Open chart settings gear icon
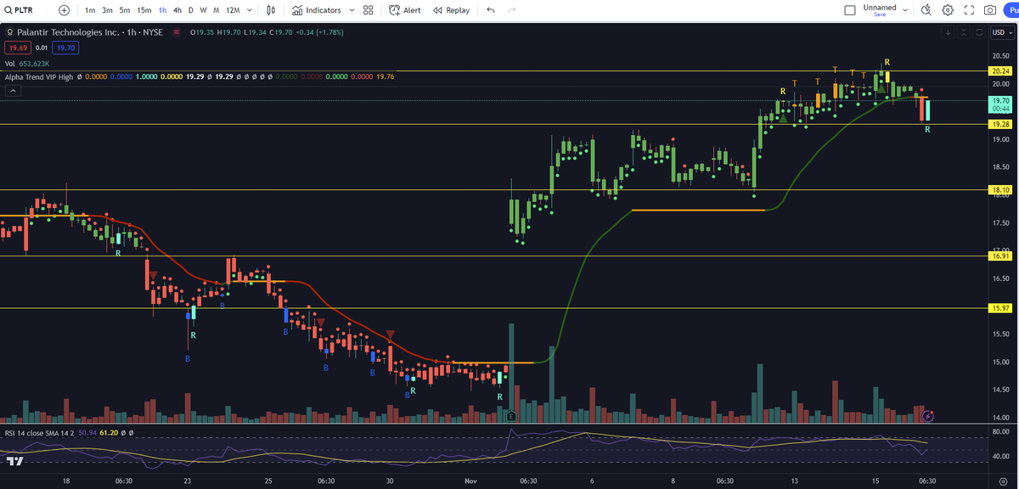 [947, 10]
